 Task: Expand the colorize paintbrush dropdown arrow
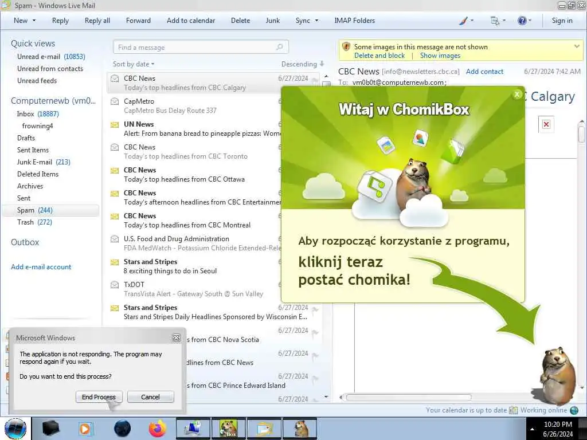(x=472, y=21)
